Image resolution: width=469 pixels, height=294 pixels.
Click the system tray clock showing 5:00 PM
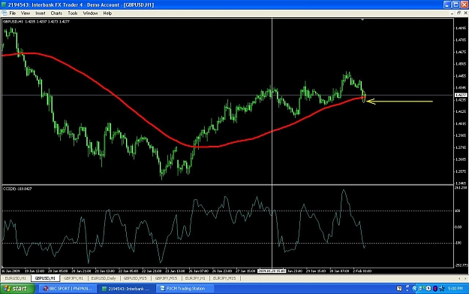tap(455, 289)
